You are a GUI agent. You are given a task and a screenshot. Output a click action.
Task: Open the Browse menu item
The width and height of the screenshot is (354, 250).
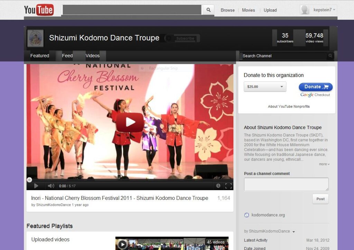pyautogui.click(x=227, y=10)
